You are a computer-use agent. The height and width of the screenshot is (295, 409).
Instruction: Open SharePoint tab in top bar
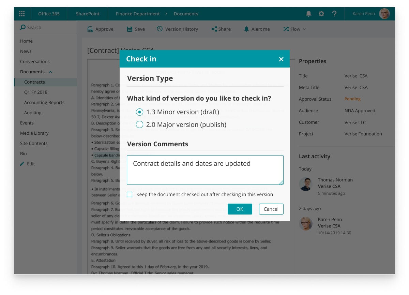pyautogui.click(x=88, y=14)
